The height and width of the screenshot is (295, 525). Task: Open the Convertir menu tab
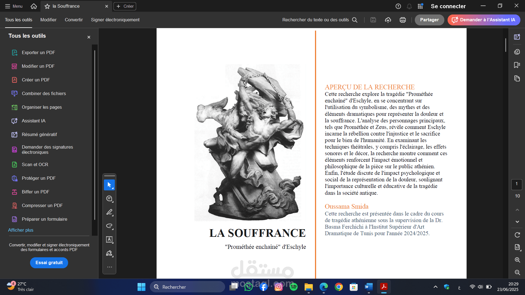click(x=74, y=20)
